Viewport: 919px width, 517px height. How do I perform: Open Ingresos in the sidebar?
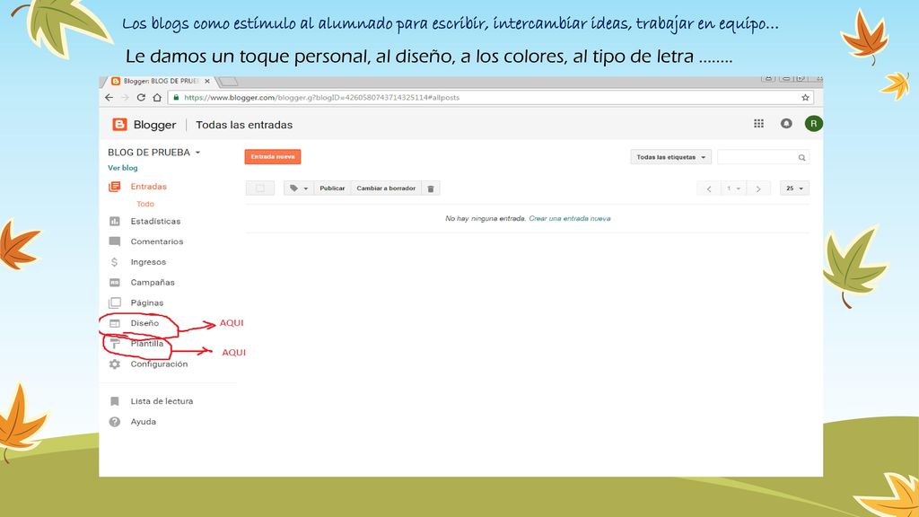pos(148,262)
